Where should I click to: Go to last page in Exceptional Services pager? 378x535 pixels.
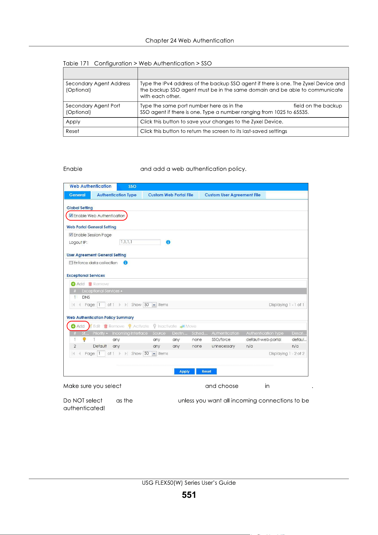tap(126, 305)
